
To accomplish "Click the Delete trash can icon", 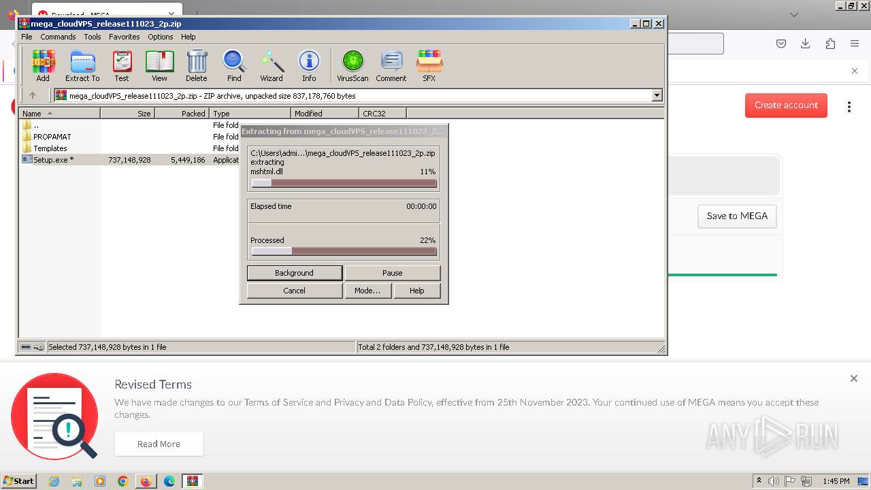I will click(x=197, y=66).
